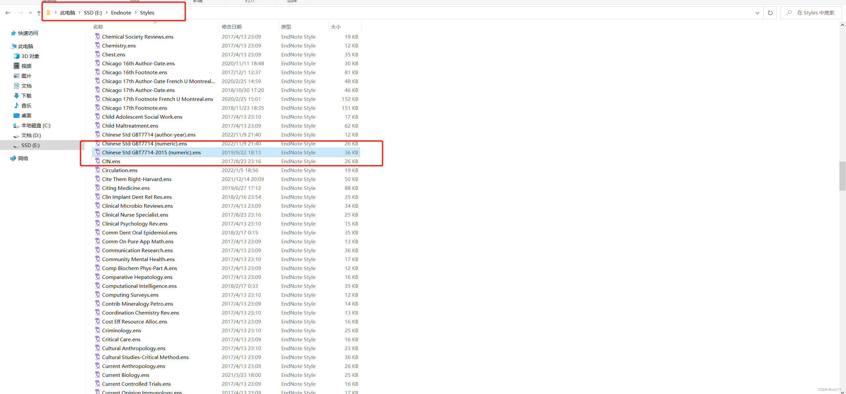Open the 视频 folder icon
Image resolution: width=846 pixels, height=394 pixels.
[16, 66]
